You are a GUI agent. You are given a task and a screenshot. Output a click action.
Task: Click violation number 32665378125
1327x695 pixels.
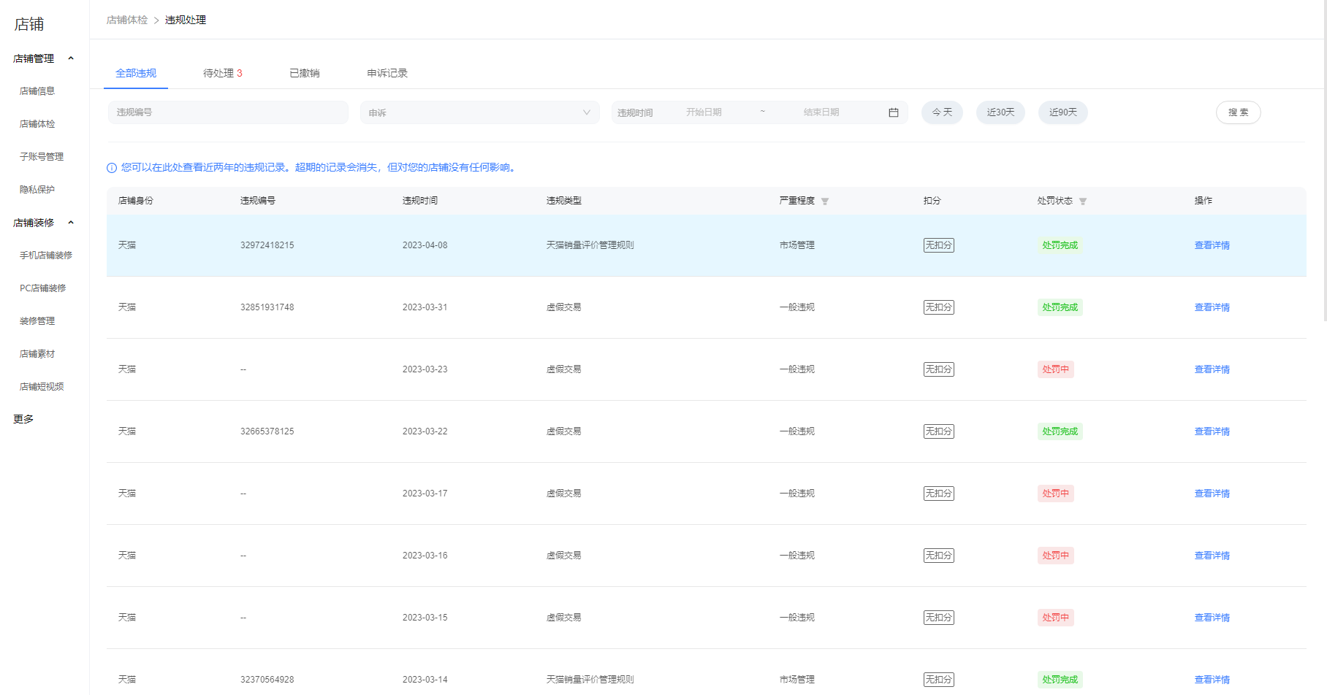click(x=267, y=431)
